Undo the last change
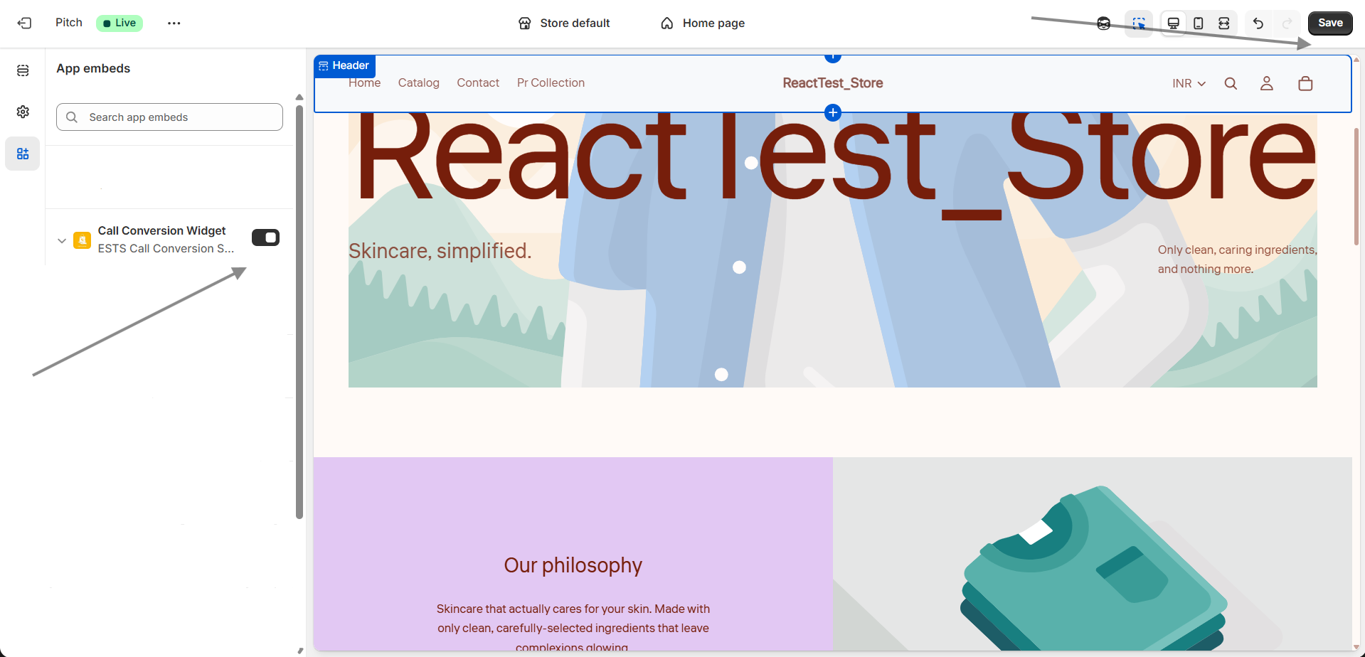This screenshot has height=657, width=1365. (1258, 23)
